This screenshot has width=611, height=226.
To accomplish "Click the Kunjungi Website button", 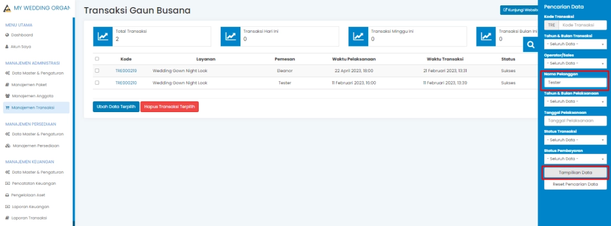I will (x=520, y=10).
